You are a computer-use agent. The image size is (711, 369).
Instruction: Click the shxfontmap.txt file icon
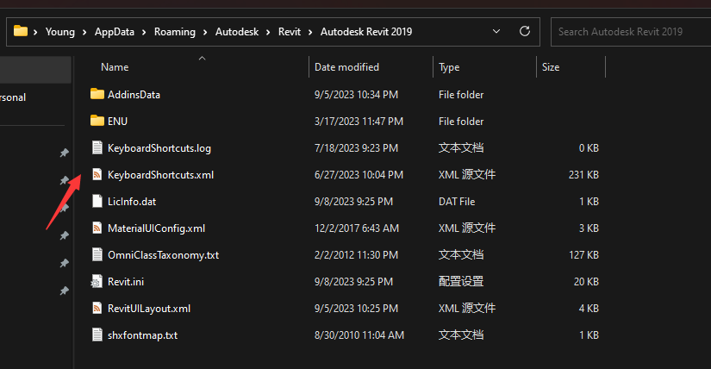point(97,335)
